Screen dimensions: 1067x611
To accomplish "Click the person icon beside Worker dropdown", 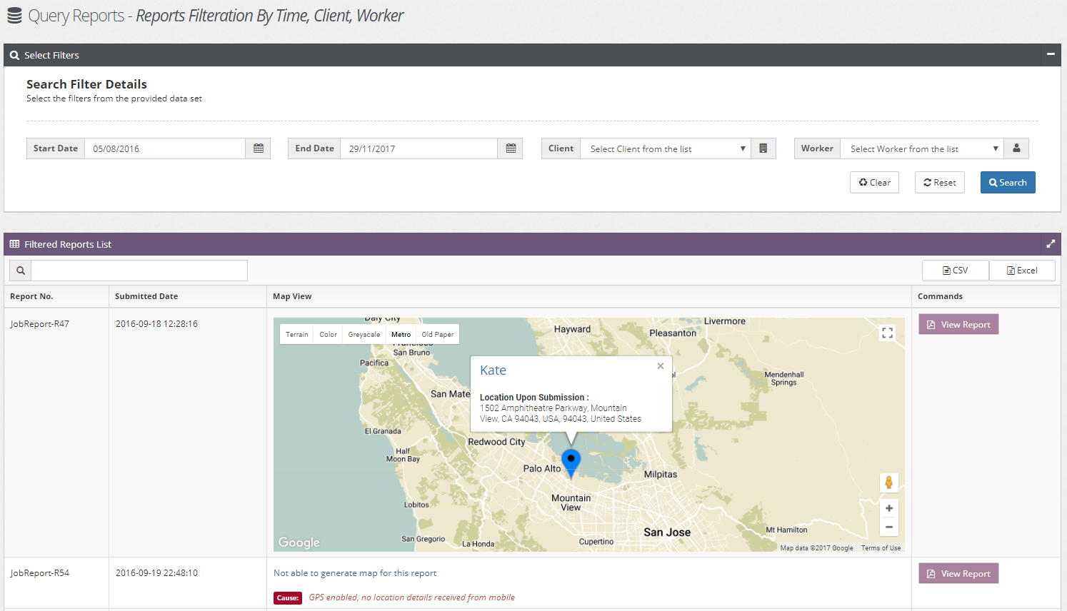I will click(1016, 148).
